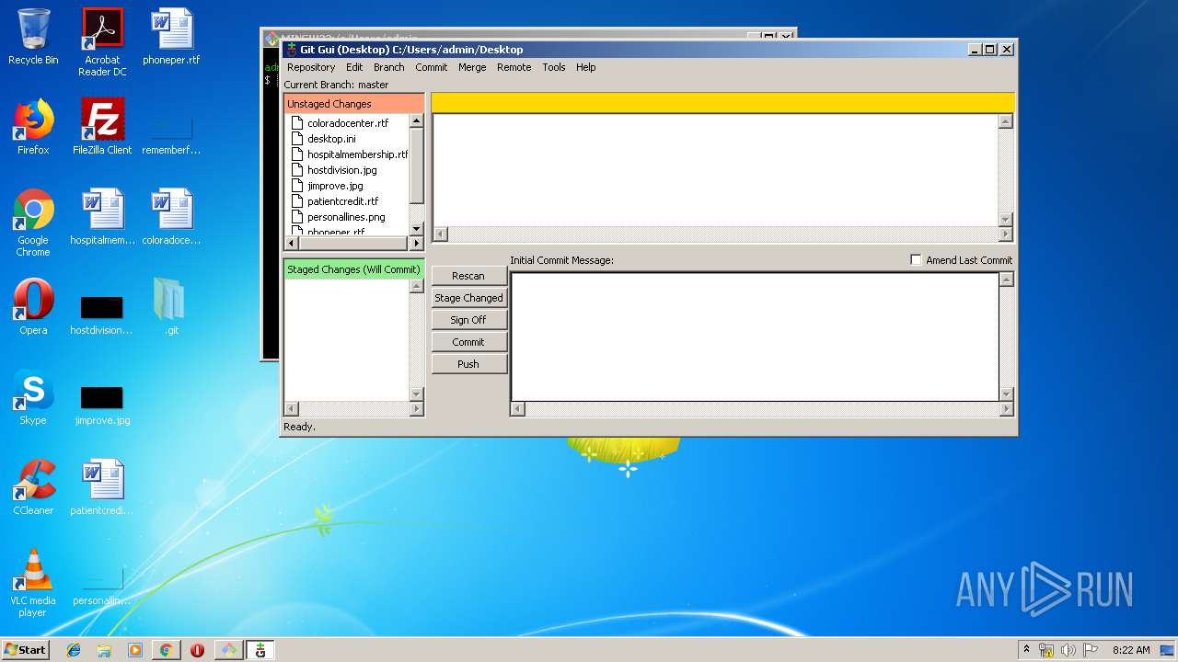Select Google Chrome desktop shortcut
The width and height of the screenshot is (1178, 662).
(33, 223)
